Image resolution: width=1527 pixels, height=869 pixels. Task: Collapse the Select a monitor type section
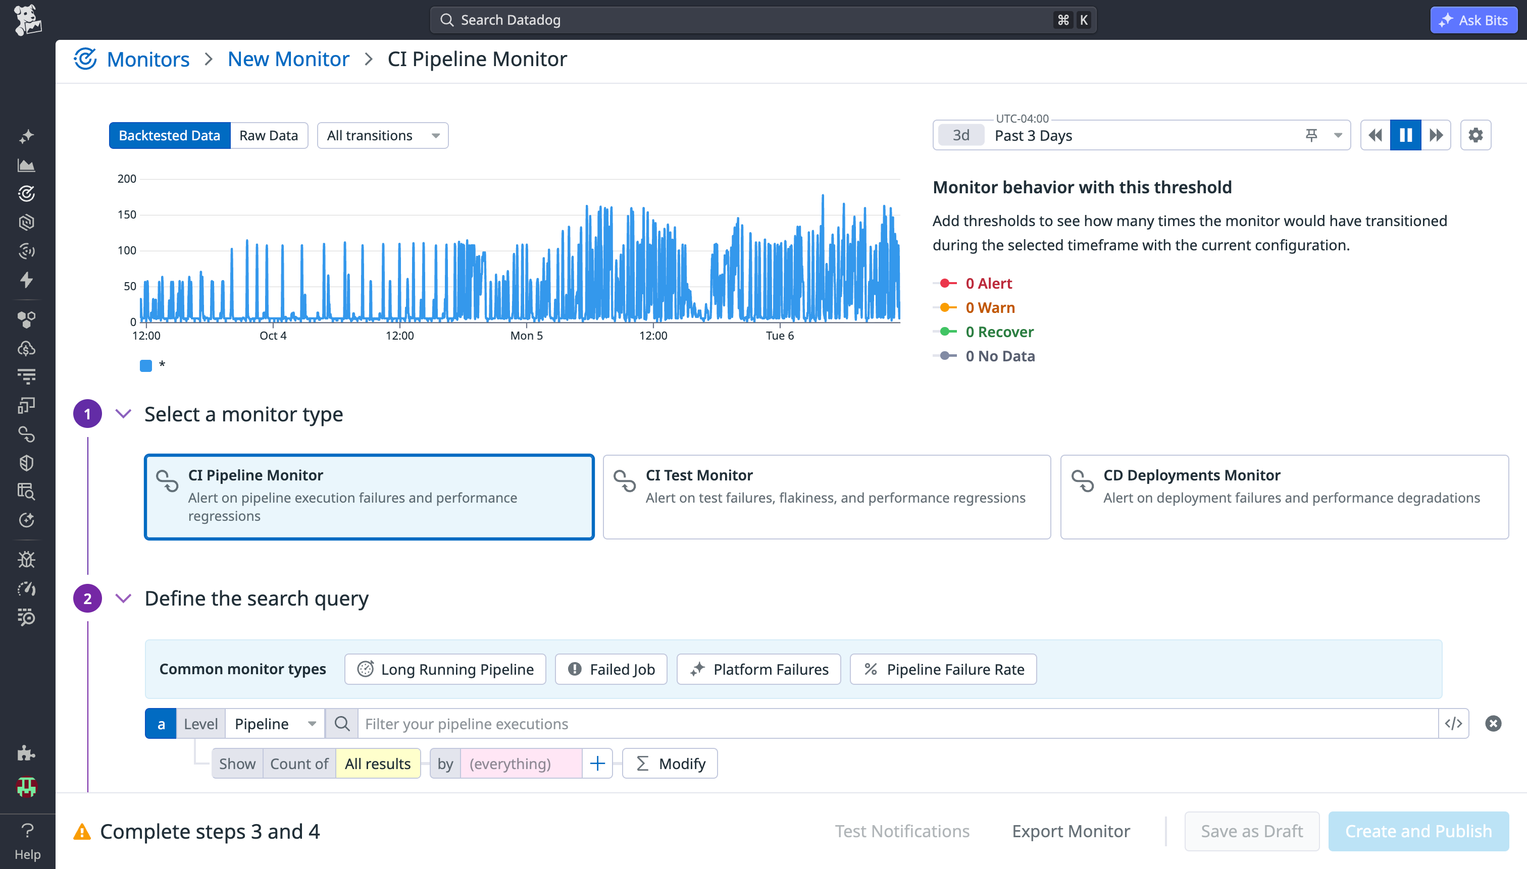click(x=123, y=414)
